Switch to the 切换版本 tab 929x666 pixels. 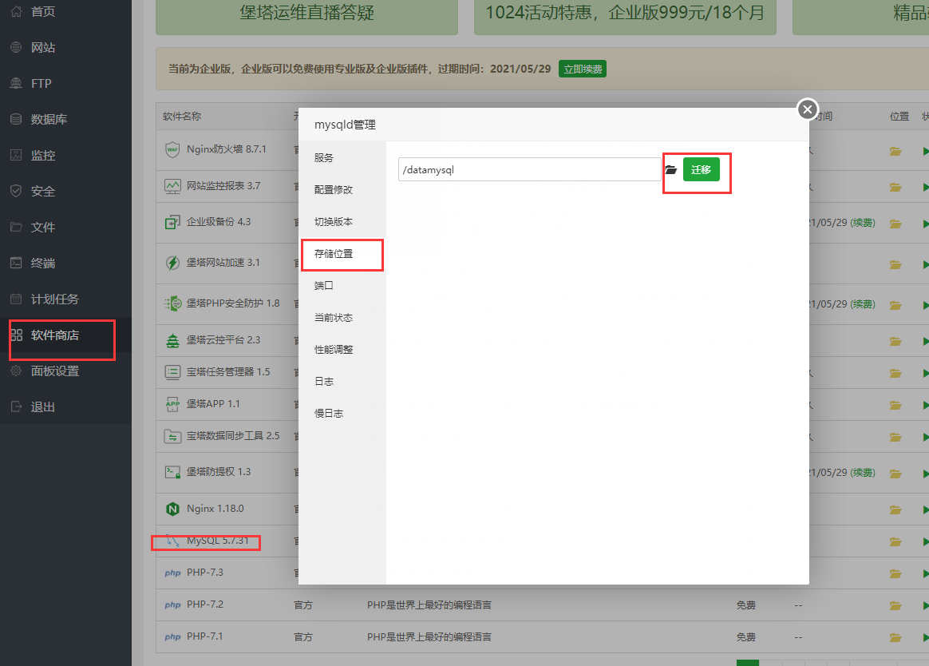(334, 222)
